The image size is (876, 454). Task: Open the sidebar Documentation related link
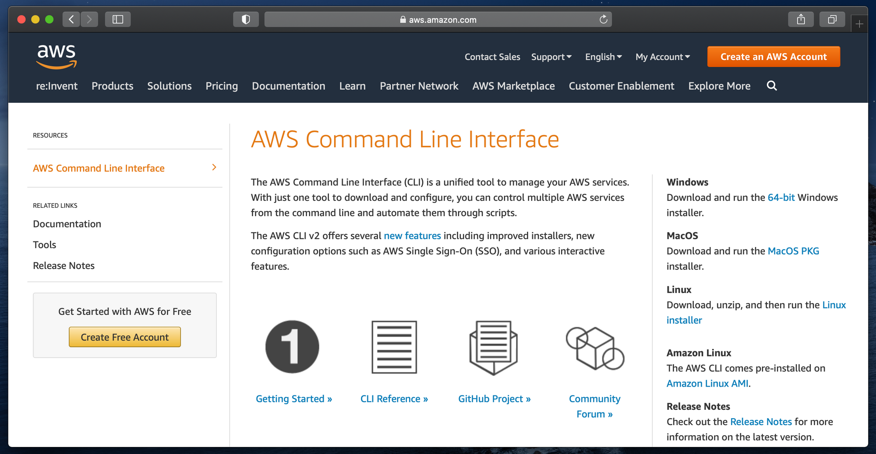[x=67, y=224]
